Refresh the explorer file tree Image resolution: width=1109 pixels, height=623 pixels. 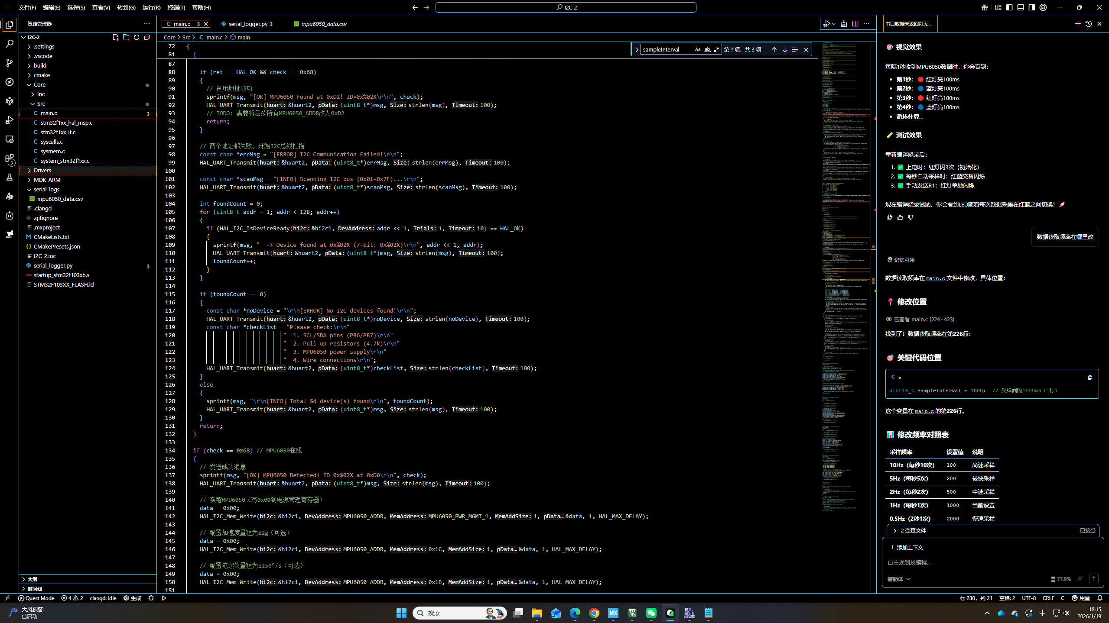[x=137, y=37]
